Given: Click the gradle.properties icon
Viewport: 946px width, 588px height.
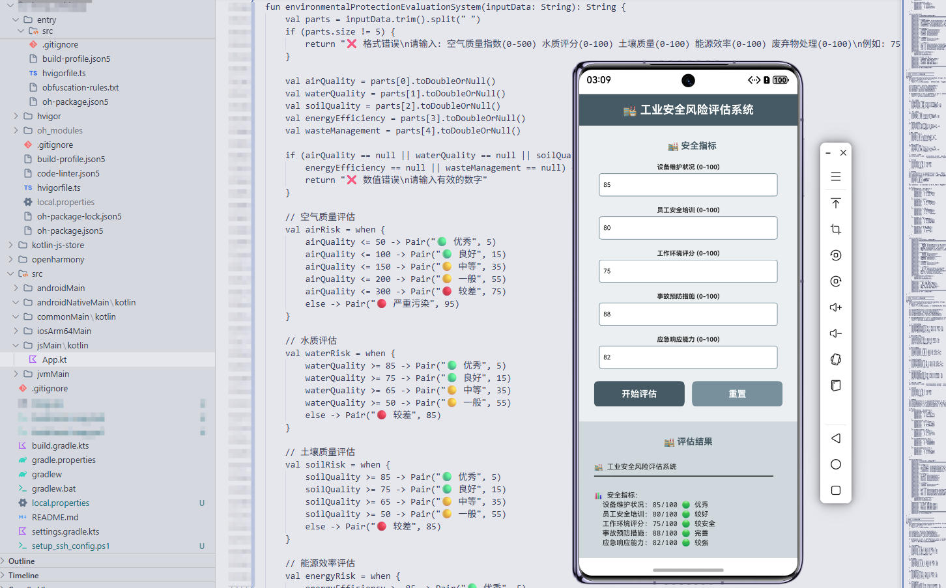Looking at the screenshot, I should click(23, 460).
